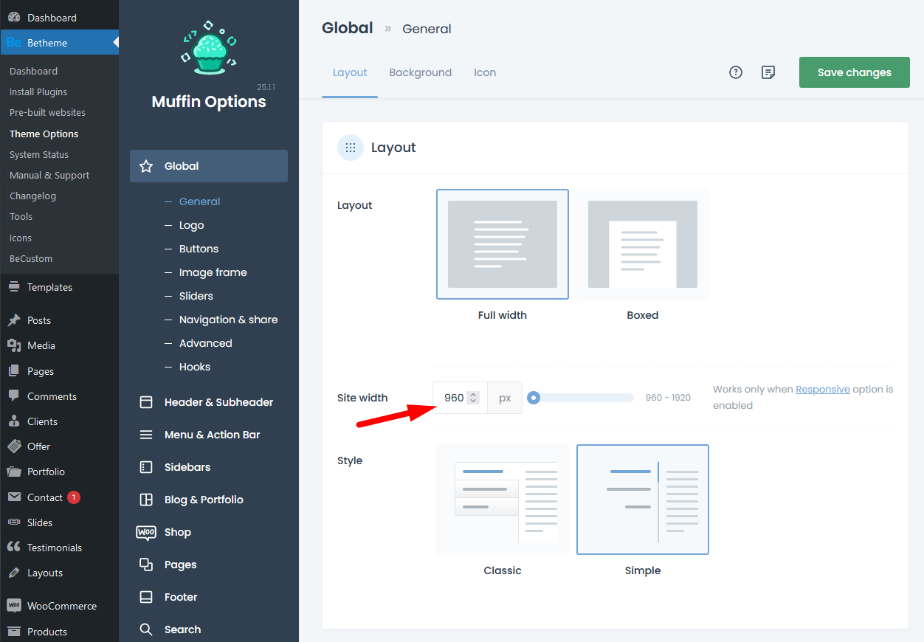This screenshot has height=642, width=924.
Task: Open the Advanced submenu item
Action: (206, 343)
